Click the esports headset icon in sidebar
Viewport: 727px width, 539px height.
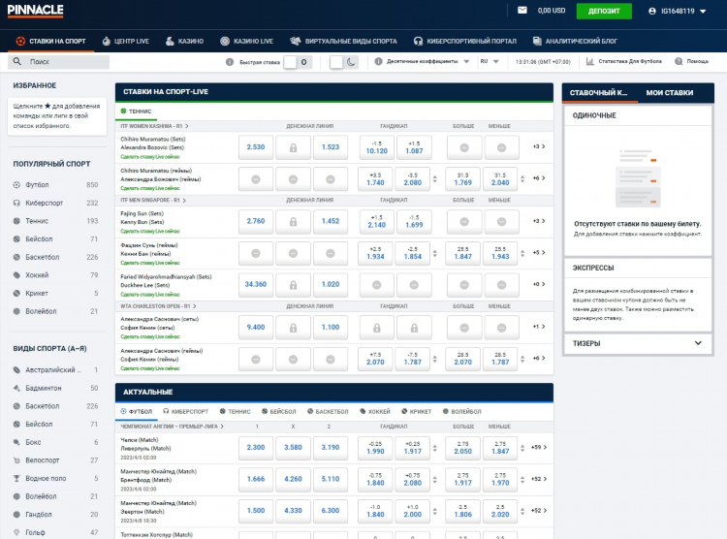point(16,203)
